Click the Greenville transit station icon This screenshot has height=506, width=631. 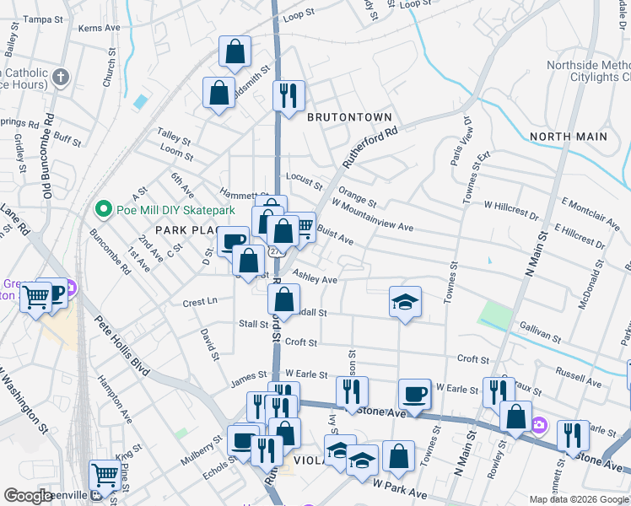(96, 495)
